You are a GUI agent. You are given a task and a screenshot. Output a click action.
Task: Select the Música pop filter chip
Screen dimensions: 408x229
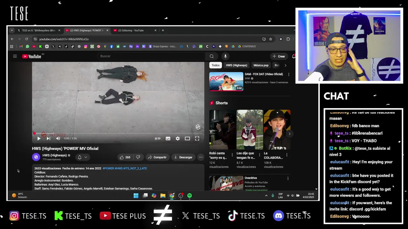pyautogui.click(x=261, y=65)
